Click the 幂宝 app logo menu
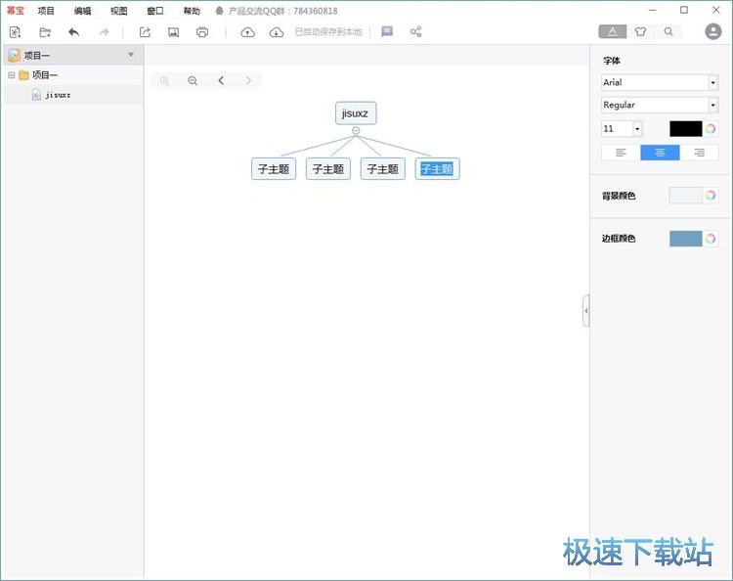733x581 pixels. click(x=15, y=11)
